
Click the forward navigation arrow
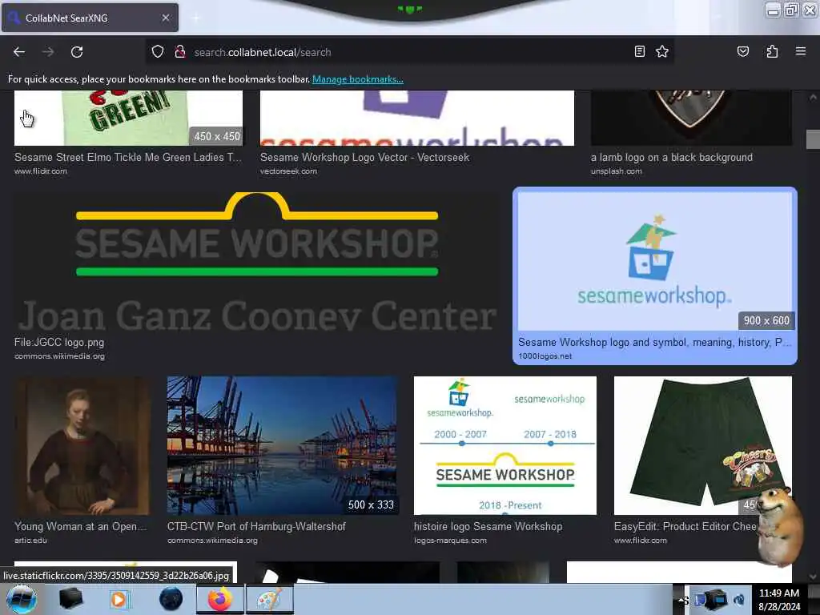(x=48, y=52)
